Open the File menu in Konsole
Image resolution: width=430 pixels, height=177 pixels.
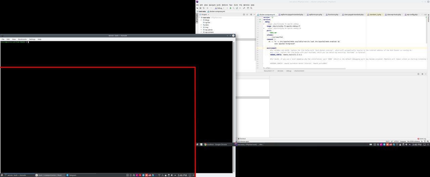click(x=3, y=39)
